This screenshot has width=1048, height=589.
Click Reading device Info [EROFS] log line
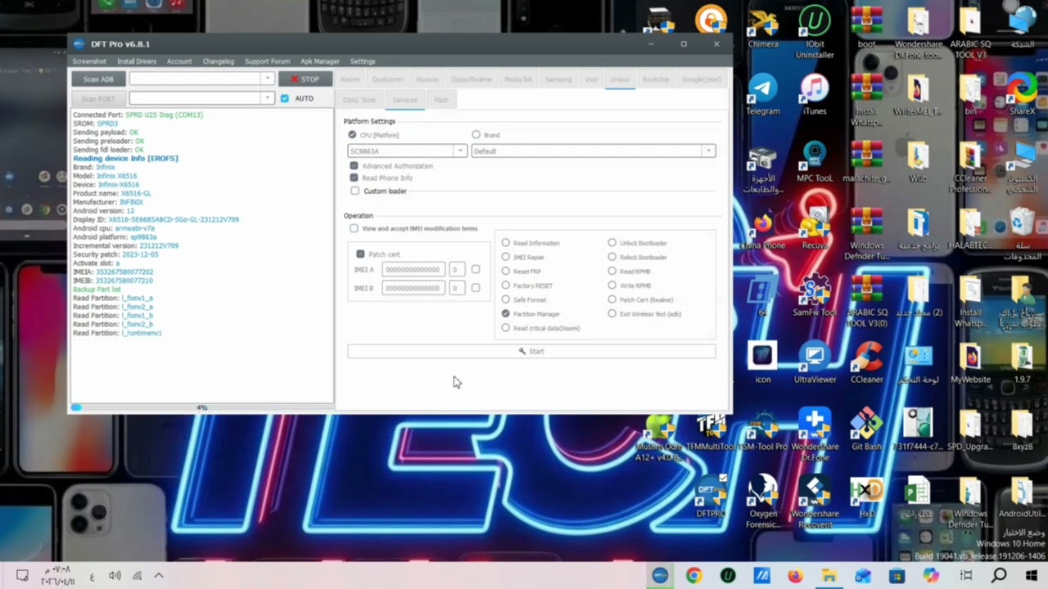tap(125, 158)
